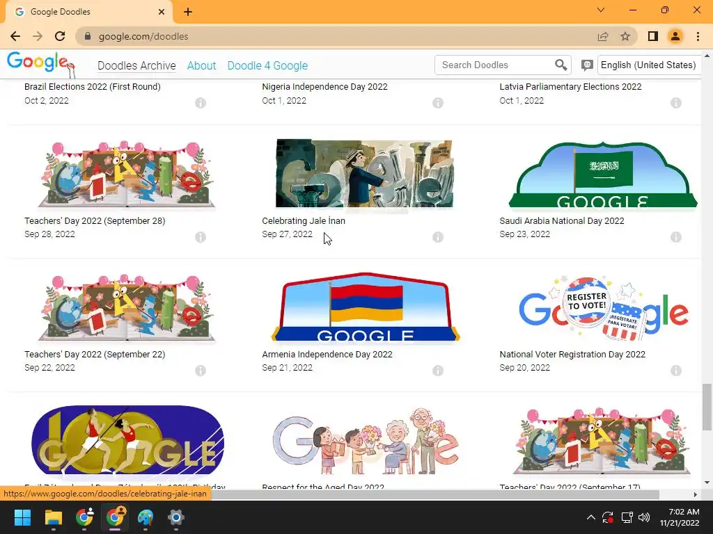Close the Google Doodles tab

[162, 12]
